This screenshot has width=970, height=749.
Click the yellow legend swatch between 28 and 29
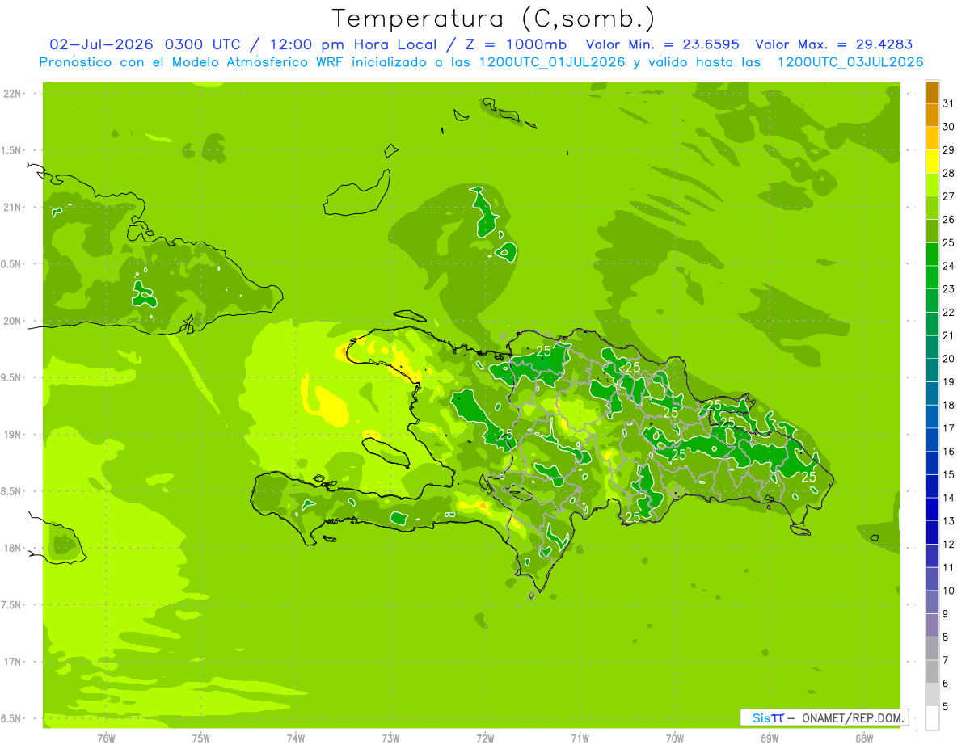932,162
